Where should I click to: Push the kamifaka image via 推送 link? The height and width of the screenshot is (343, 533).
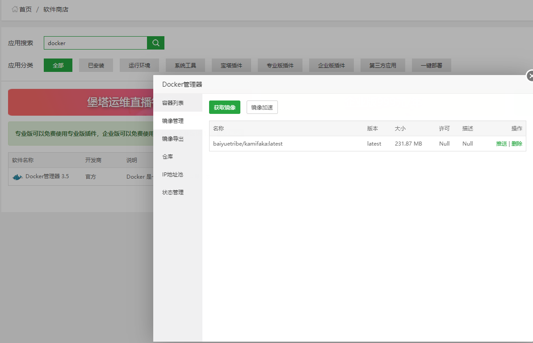point(501,143)
